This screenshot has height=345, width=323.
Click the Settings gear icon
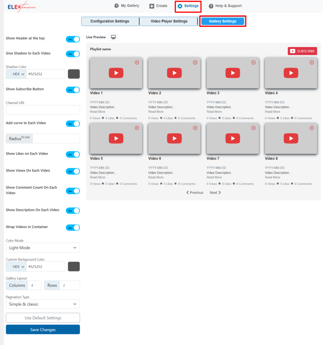180,6
